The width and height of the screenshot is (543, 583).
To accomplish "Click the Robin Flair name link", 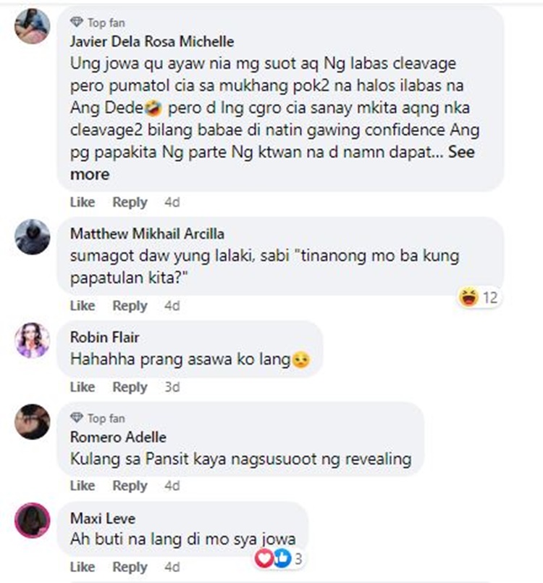I will [x=105, y=337].
